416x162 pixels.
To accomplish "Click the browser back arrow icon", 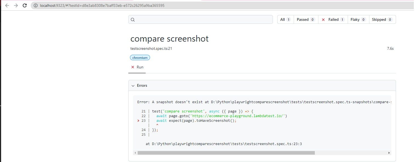I will tap(7, 5).
